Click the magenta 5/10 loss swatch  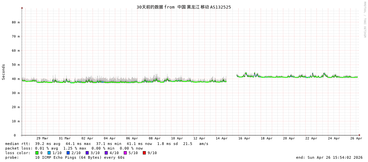[x=125, y=153]
